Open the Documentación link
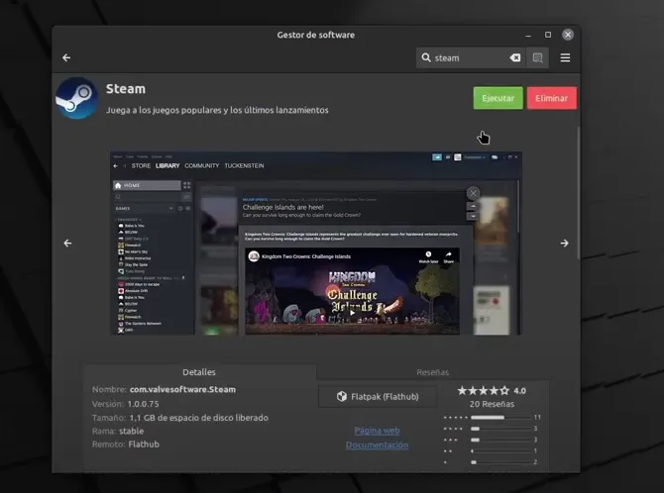664x493 pixels. coord(377,444)
